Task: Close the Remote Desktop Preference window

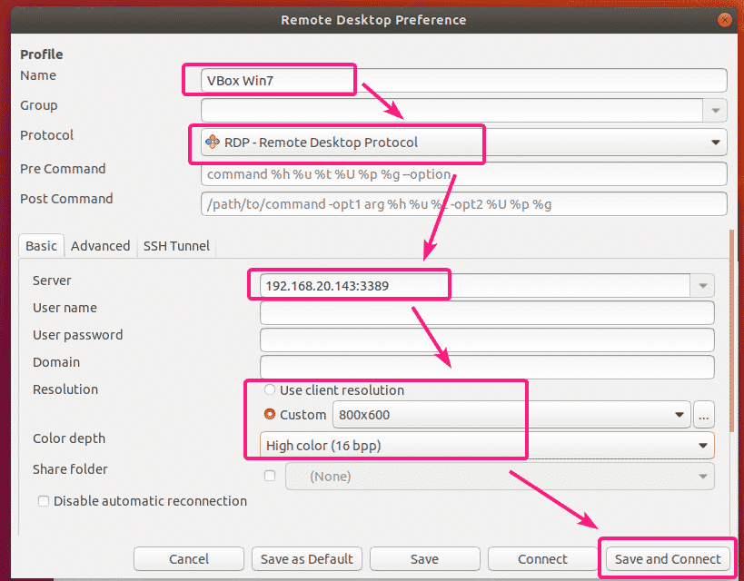Action: [x=724, y=20]
